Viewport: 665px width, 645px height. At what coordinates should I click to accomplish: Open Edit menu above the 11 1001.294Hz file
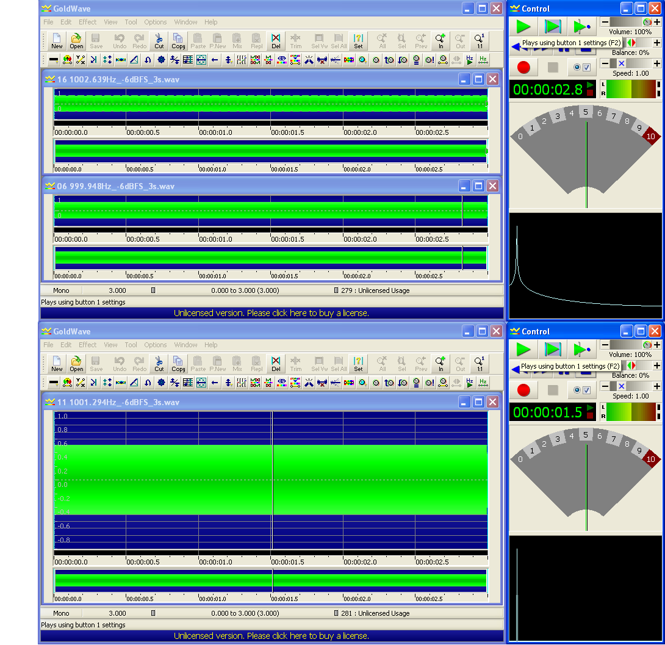click(66, 345)
